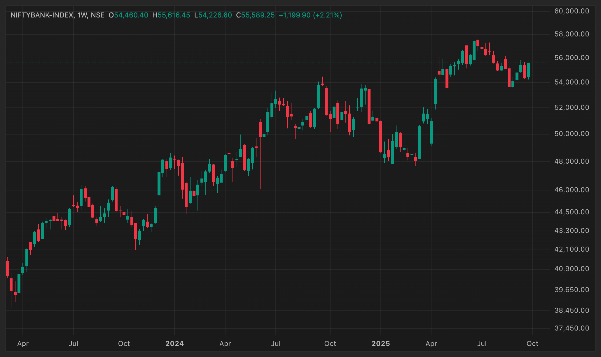Click the 46,000.00 price axis label
601x357 pixels.
coord(572,190)
